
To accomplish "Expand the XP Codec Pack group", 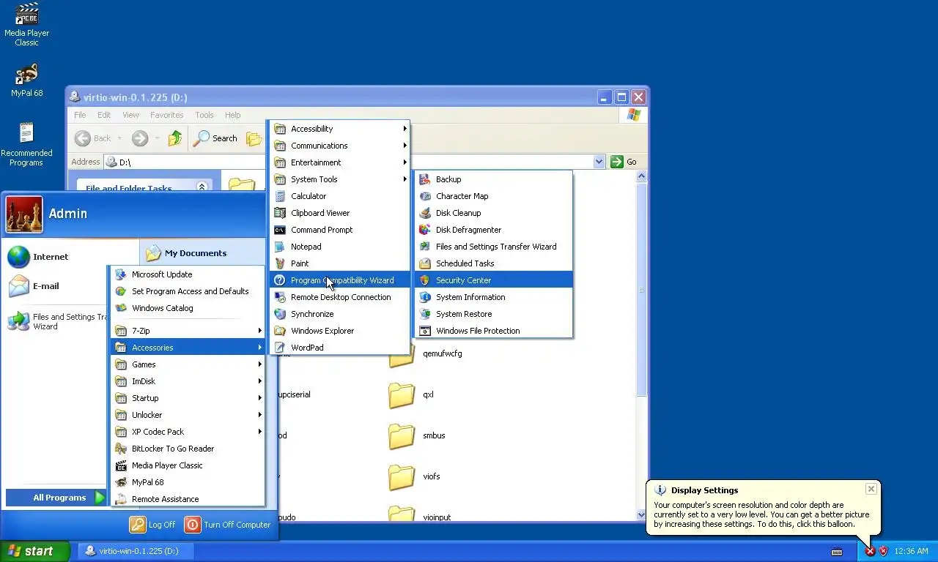I will (x=188, y=432).
